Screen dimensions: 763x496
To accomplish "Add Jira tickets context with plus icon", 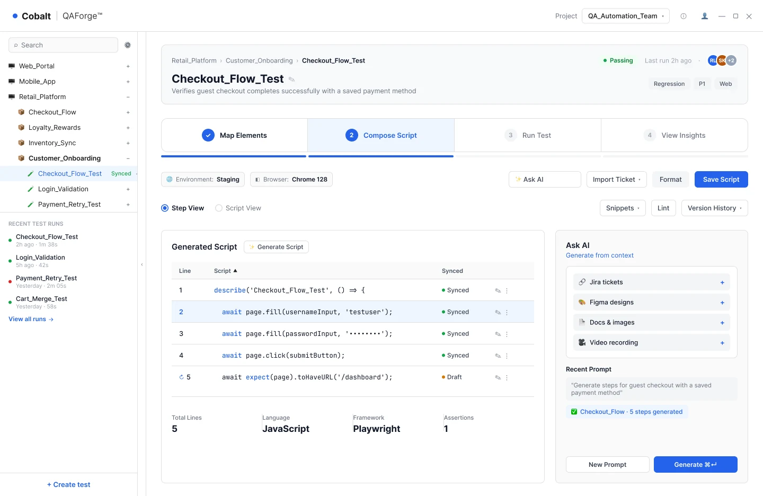I will pos(722,282).
